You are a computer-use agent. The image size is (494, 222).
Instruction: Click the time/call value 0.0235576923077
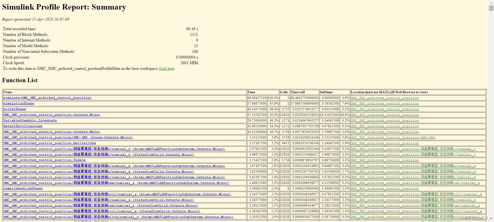tap(305, 109)
